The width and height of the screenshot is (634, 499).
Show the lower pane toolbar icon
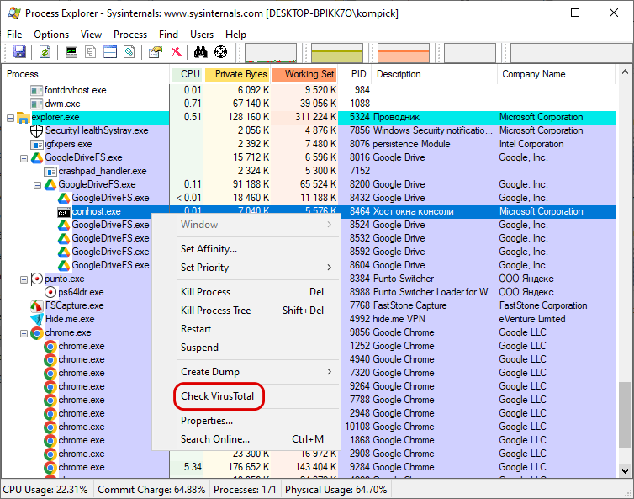click(x=110, y=52)
